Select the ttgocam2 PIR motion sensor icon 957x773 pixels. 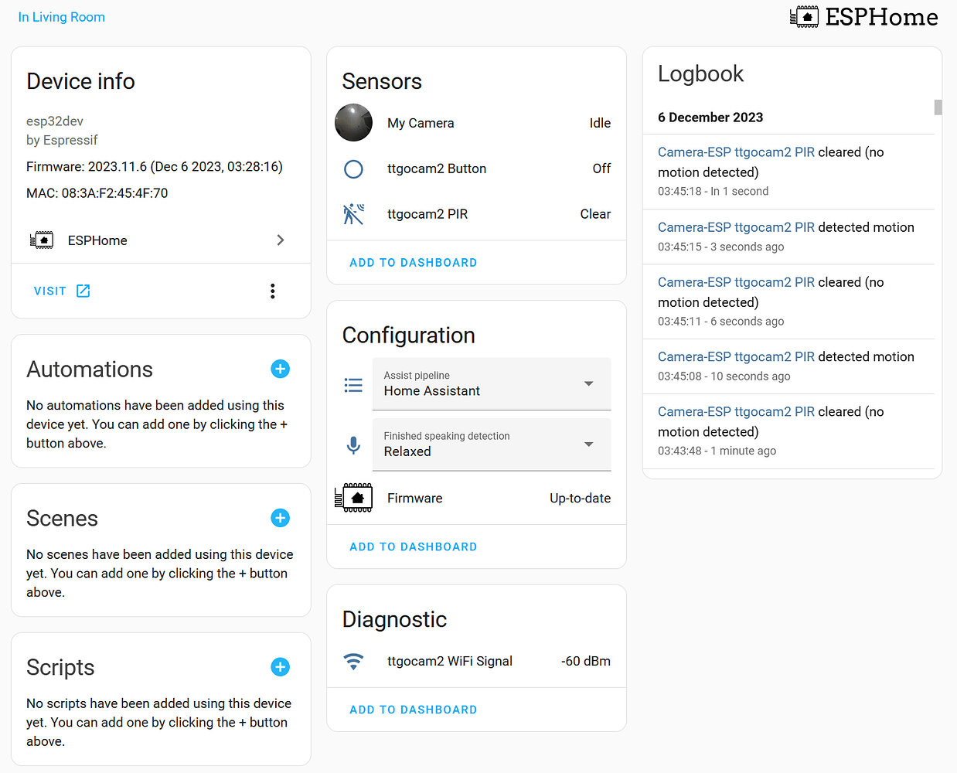click(x=353, y=214)
